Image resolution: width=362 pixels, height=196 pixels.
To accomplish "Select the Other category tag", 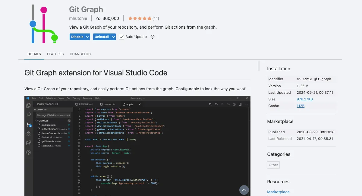I will click(x=273, y=165).
